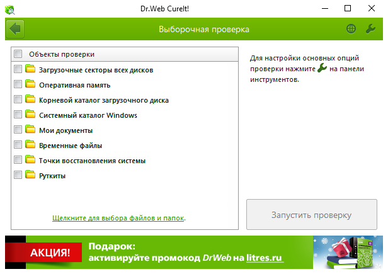Image resolution: width=388 pixels, height=274 pixels.
Task: Minimize the Dr.Web CureIt! window
Action: [325, 8]
